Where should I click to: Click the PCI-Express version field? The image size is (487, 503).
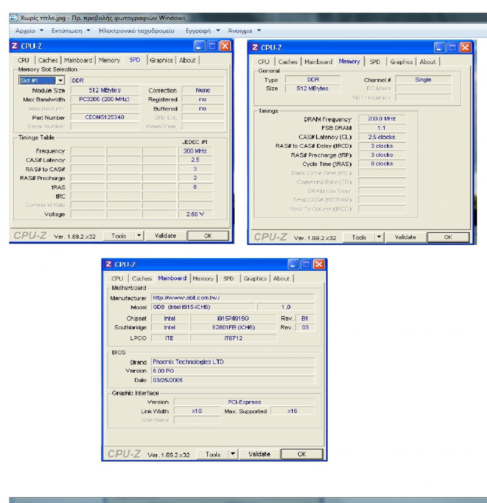[244, 402]
